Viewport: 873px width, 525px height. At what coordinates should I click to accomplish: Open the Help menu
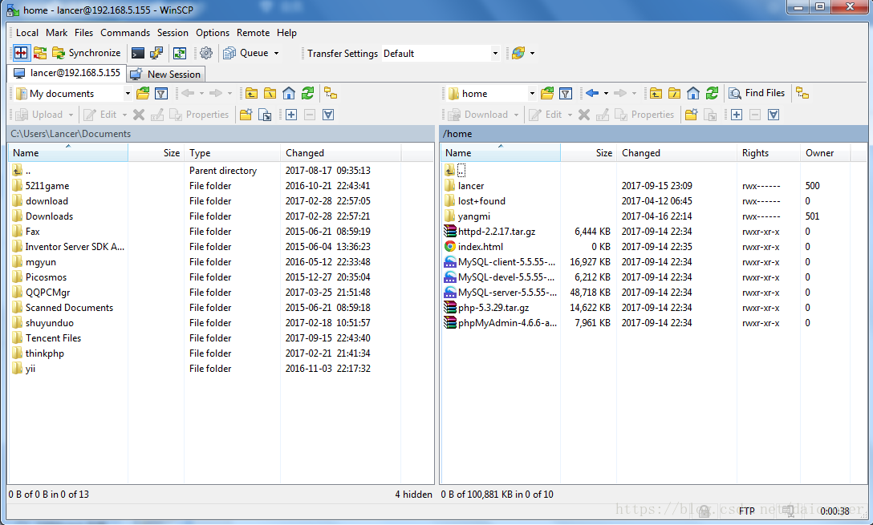[x=286, y=33]
